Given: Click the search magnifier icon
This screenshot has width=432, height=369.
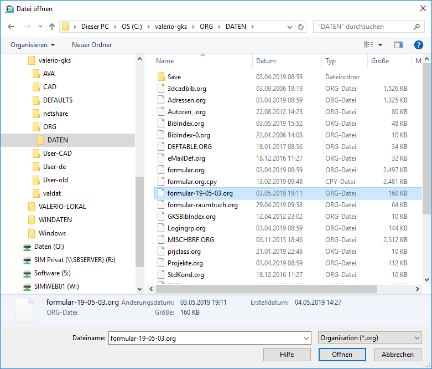Looking at the screenshot, I should click(x=417, y=27).
